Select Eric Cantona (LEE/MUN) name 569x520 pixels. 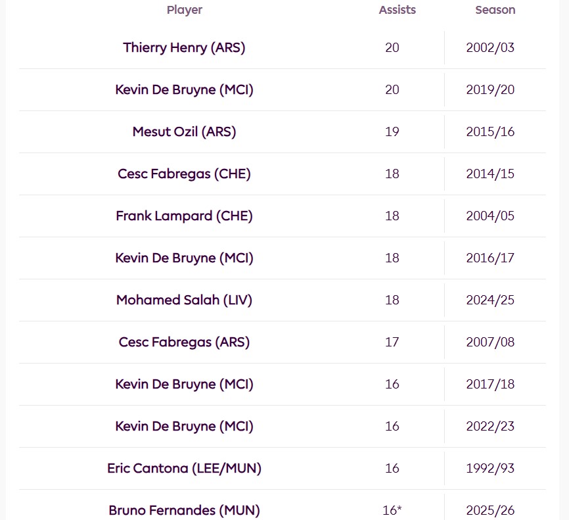pyautogui.click(x=184, y=468)
